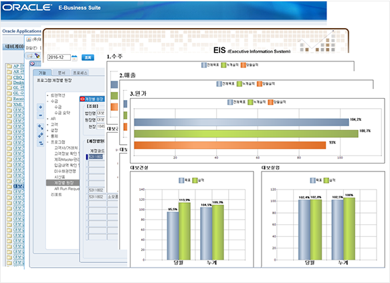This screenshot has width=390, height=283.
Task: Click the 법인명 field in 계정별 원장
Action: point(100,113)
